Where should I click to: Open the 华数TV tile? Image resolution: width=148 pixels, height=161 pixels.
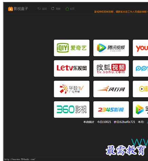(71, 89)
